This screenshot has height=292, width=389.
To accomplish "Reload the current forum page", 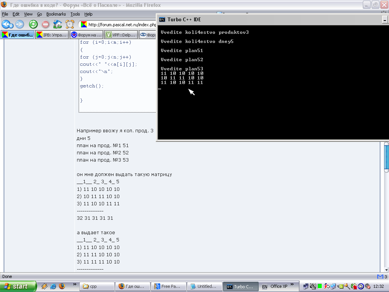I will click(x=33, y=24).
